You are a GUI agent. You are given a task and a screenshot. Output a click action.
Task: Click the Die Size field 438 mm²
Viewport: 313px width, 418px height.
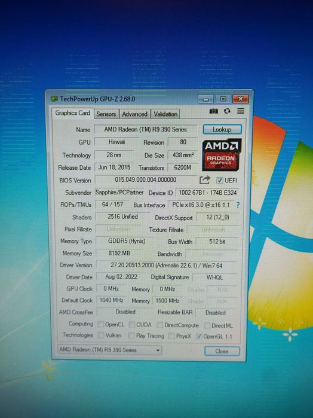pyautogui.click(x=183, y=155)
